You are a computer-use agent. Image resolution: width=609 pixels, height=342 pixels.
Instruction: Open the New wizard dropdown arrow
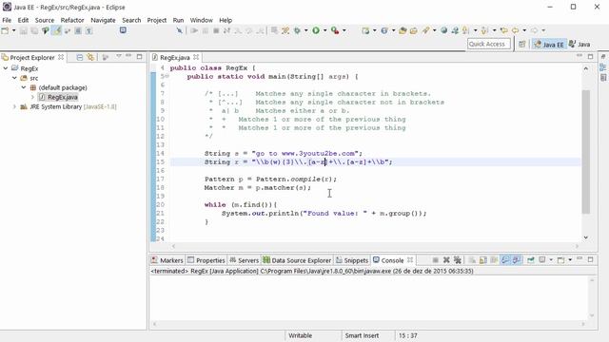coord(13,30)
